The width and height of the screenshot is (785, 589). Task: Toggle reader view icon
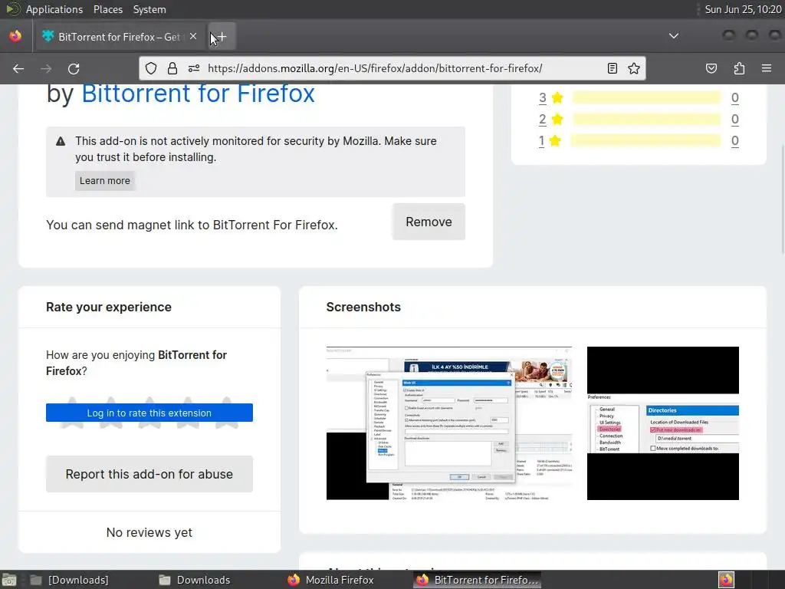(x=613, y=68)
